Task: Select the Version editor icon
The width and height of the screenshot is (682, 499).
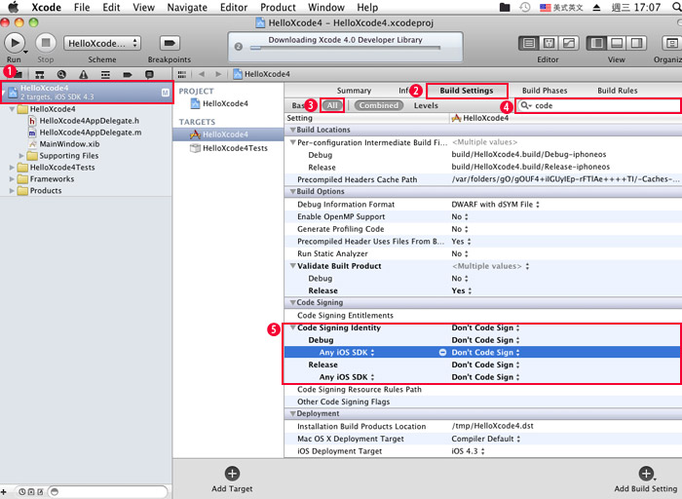Action: 568,43
